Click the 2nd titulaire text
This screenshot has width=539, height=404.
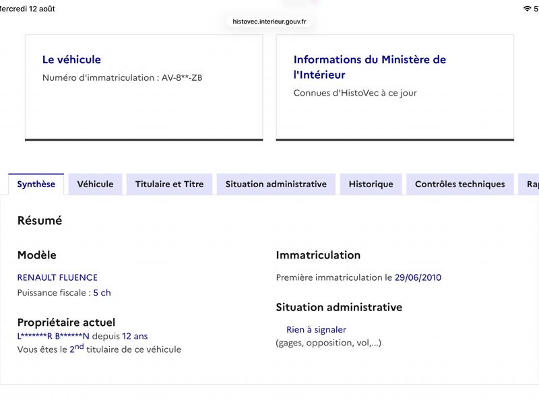[x=99, y=349]
